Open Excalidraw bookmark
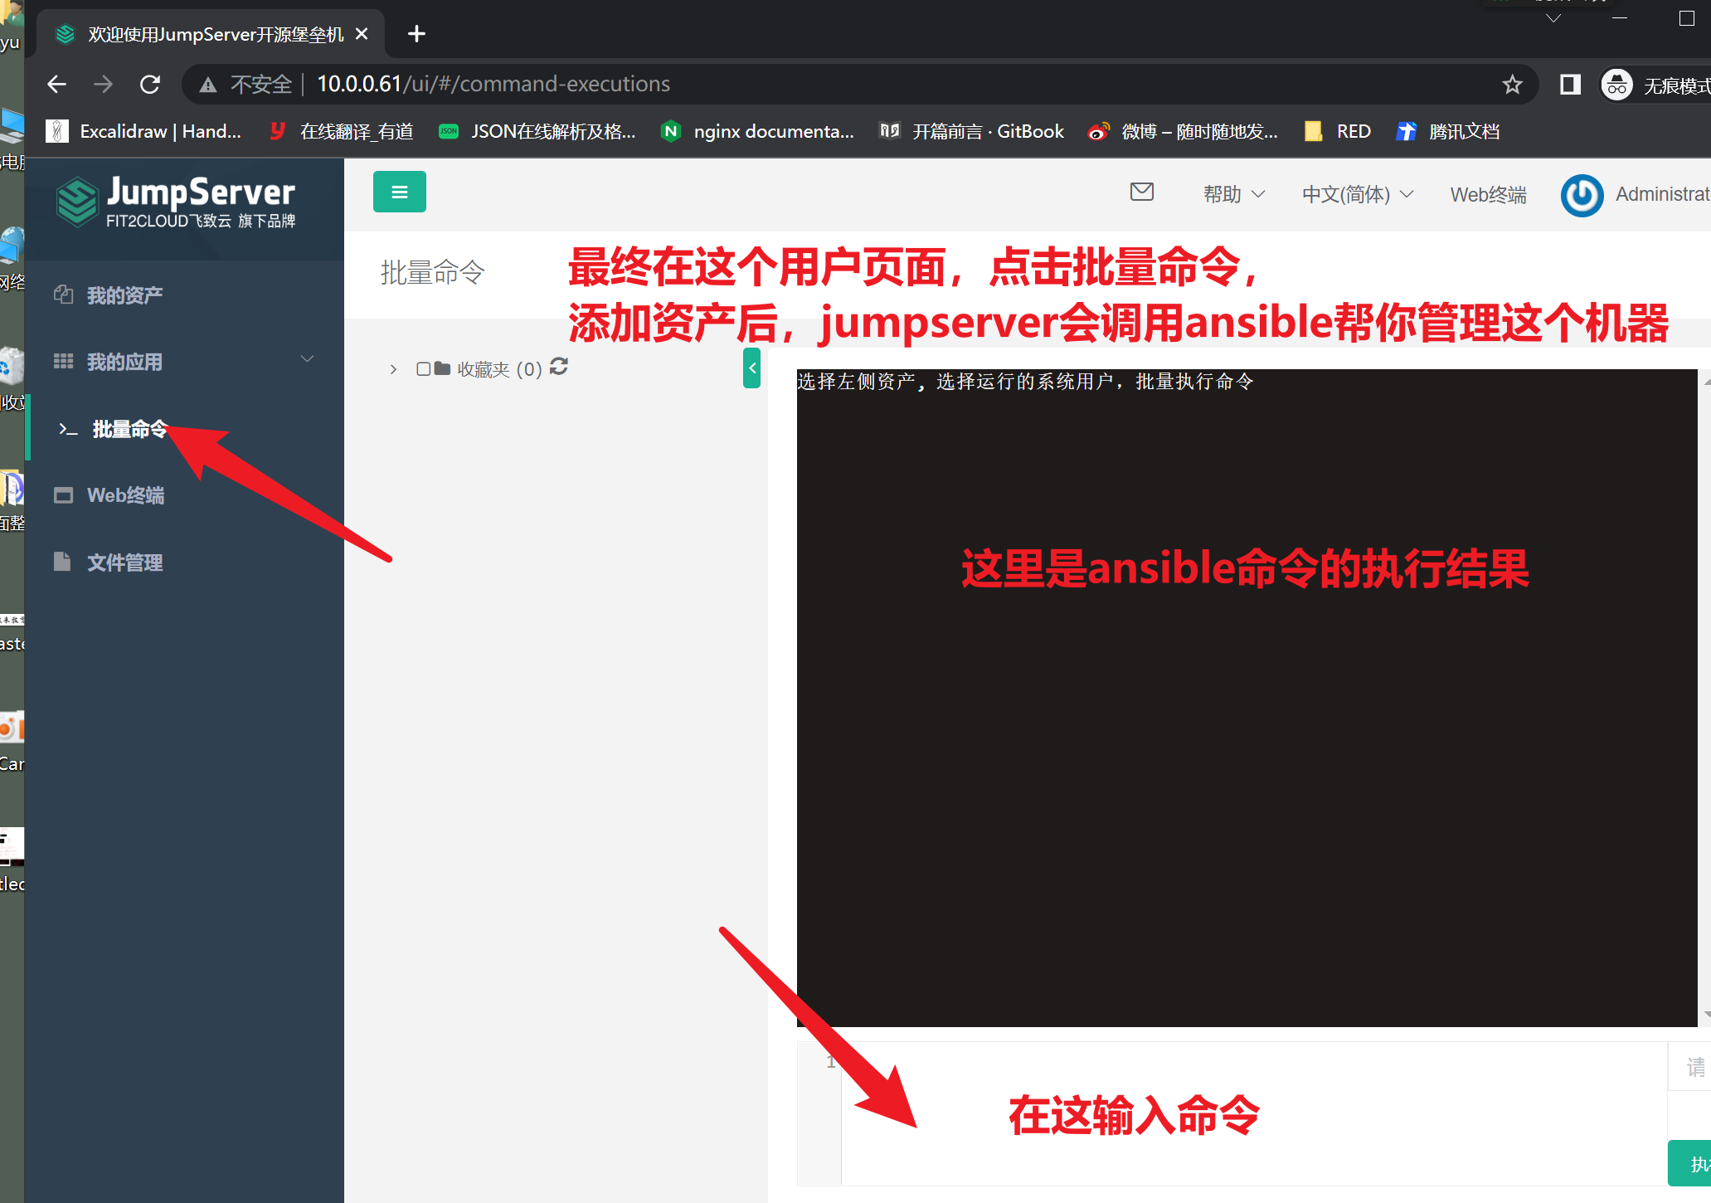The image size is (1711, 1203). click(144, 131)
